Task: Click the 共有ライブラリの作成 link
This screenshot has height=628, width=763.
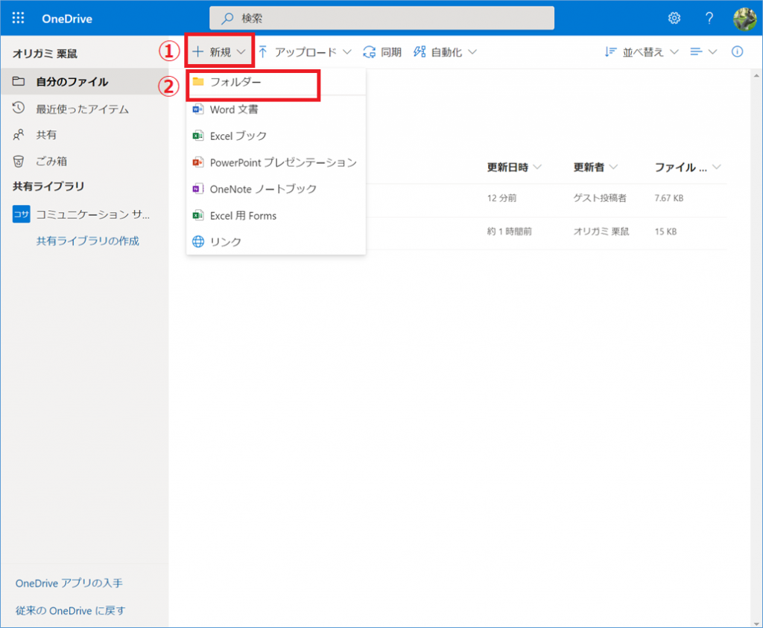Action: (88, 241)
